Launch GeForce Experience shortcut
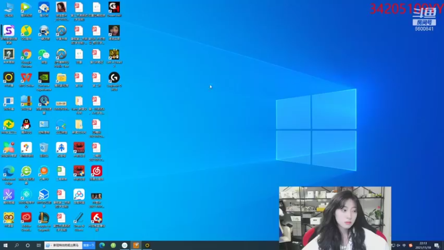 [x=44, y=82]
